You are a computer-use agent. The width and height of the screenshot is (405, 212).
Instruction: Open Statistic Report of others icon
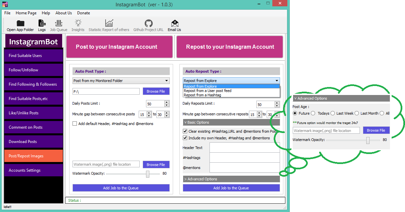tap(109, 23)
